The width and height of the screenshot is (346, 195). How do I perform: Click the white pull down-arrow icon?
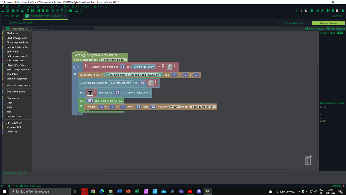point(301,11)
